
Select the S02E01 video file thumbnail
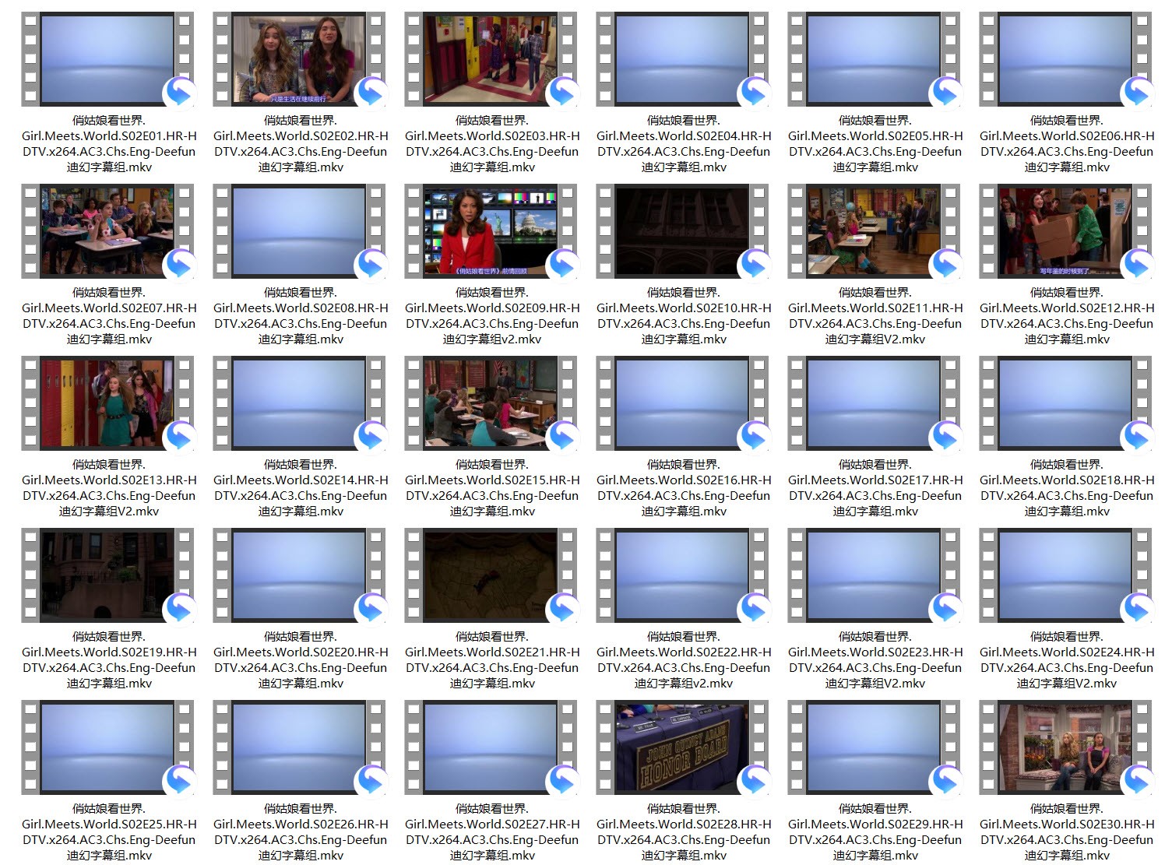tap(107, 59)
